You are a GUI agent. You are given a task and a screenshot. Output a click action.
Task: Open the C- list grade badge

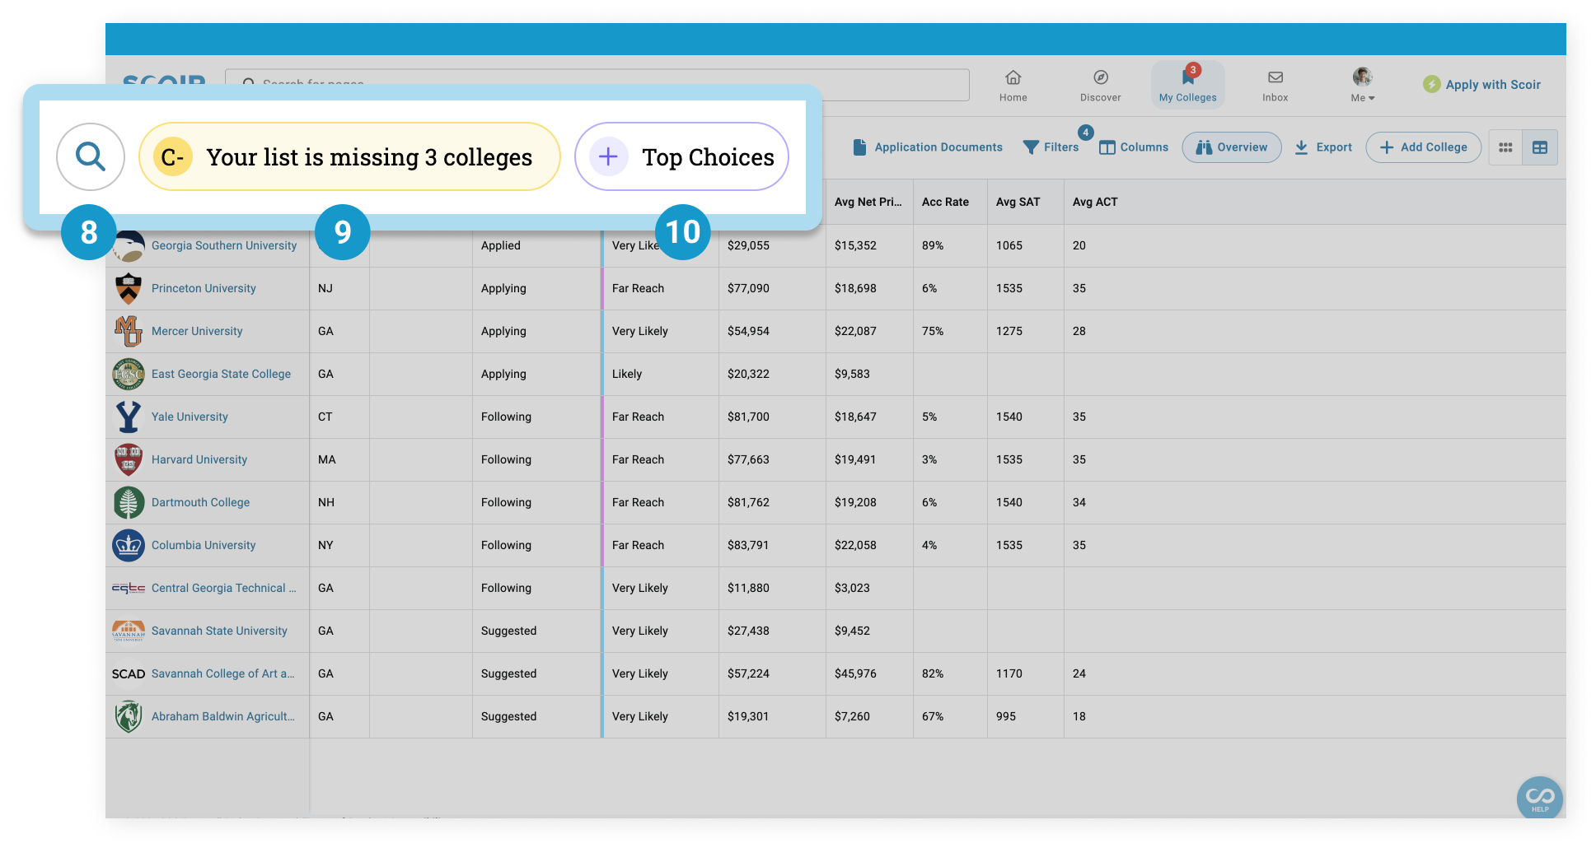(x=173, y=156)
